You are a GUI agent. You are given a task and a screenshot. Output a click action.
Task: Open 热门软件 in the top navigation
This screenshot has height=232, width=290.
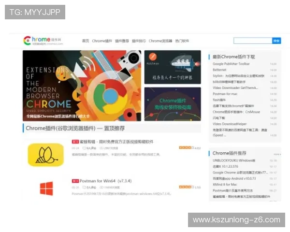(x=182, y=41)
